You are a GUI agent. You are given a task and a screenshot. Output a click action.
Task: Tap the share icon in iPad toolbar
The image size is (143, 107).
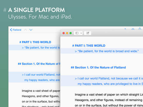(140, 29)
